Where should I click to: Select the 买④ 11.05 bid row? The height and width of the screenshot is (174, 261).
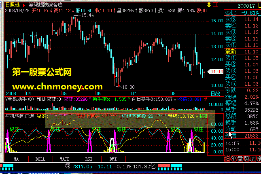[242, 77]
